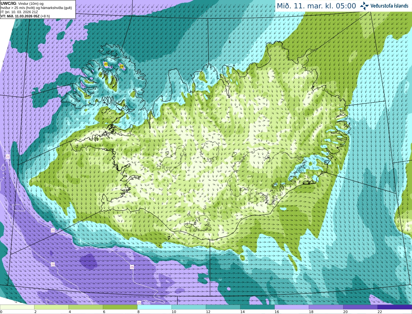Click the 2–4 m/s light green swatch
The height and width of the screenshot is (314, 412).
tap(51, 307)
